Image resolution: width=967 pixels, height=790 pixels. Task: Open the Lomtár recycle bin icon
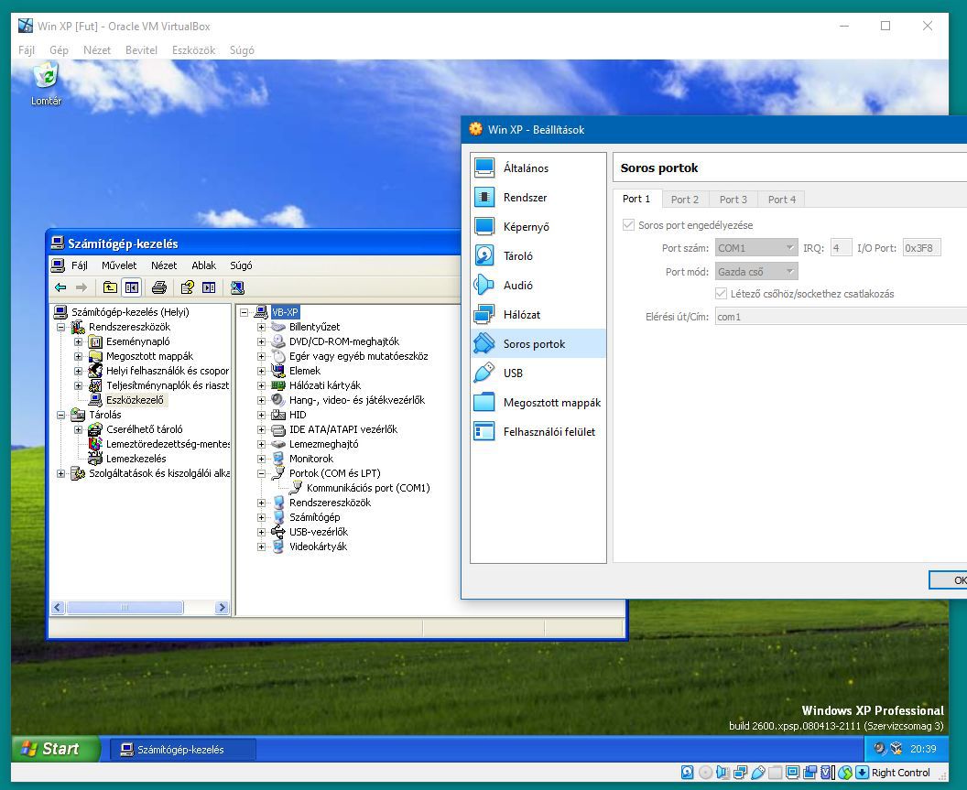47,84
